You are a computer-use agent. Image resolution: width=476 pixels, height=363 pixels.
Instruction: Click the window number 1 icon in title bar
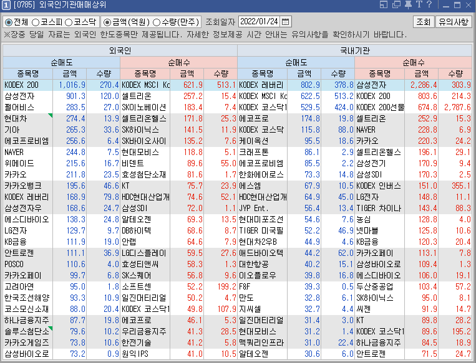tap(7, 6)
